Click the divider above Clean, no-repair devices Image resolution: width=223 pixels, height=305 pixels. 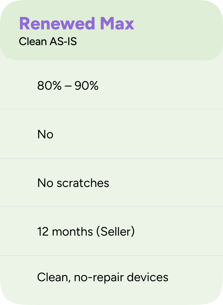[111, 256]
